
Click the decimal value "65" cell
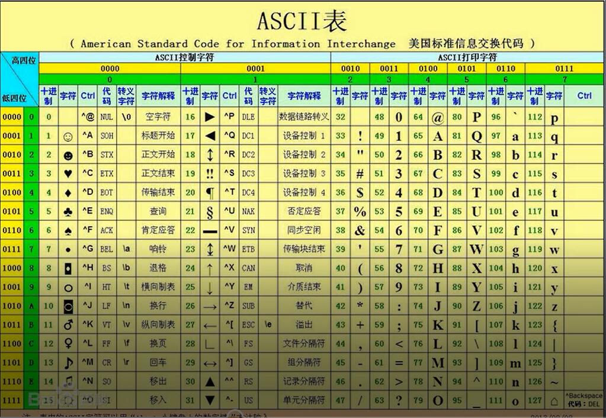click(418, 136)
